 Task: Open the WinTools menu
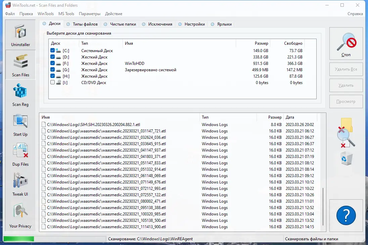tap(46, 14)
